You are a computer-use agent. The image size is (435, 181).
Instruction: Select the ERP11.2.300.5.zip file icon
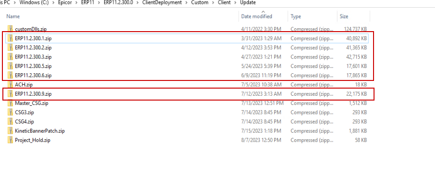point(10,66)
